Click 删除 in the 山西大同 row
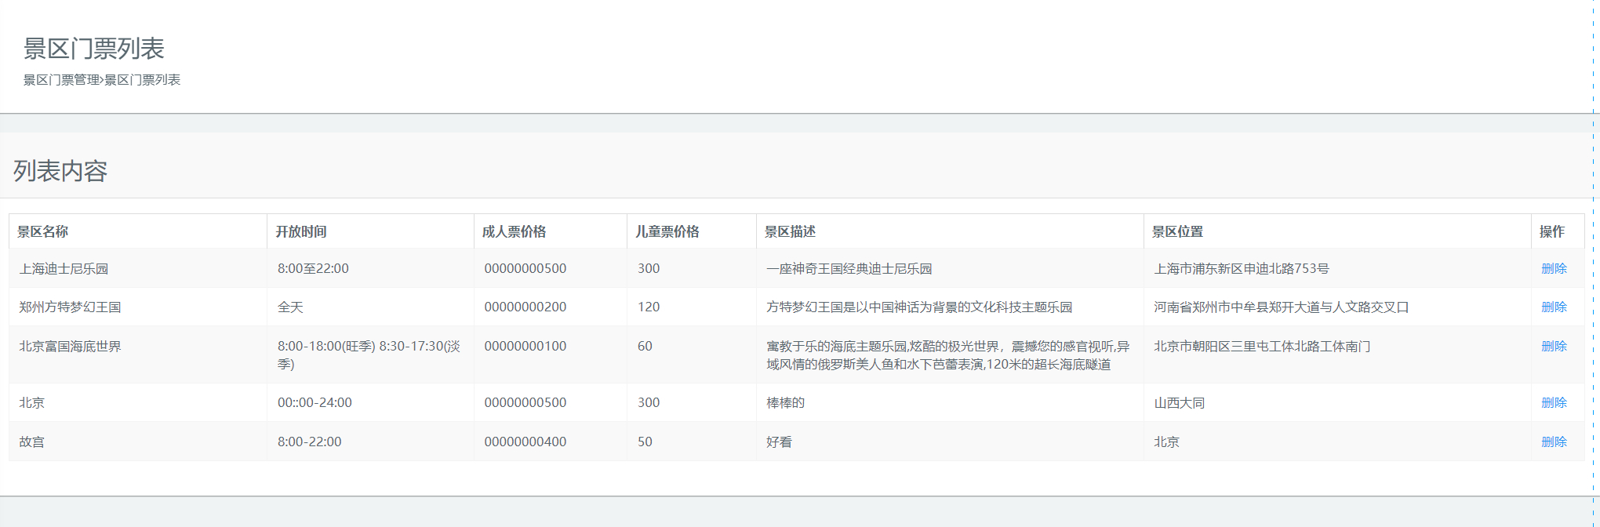 tap(1554, 402)
